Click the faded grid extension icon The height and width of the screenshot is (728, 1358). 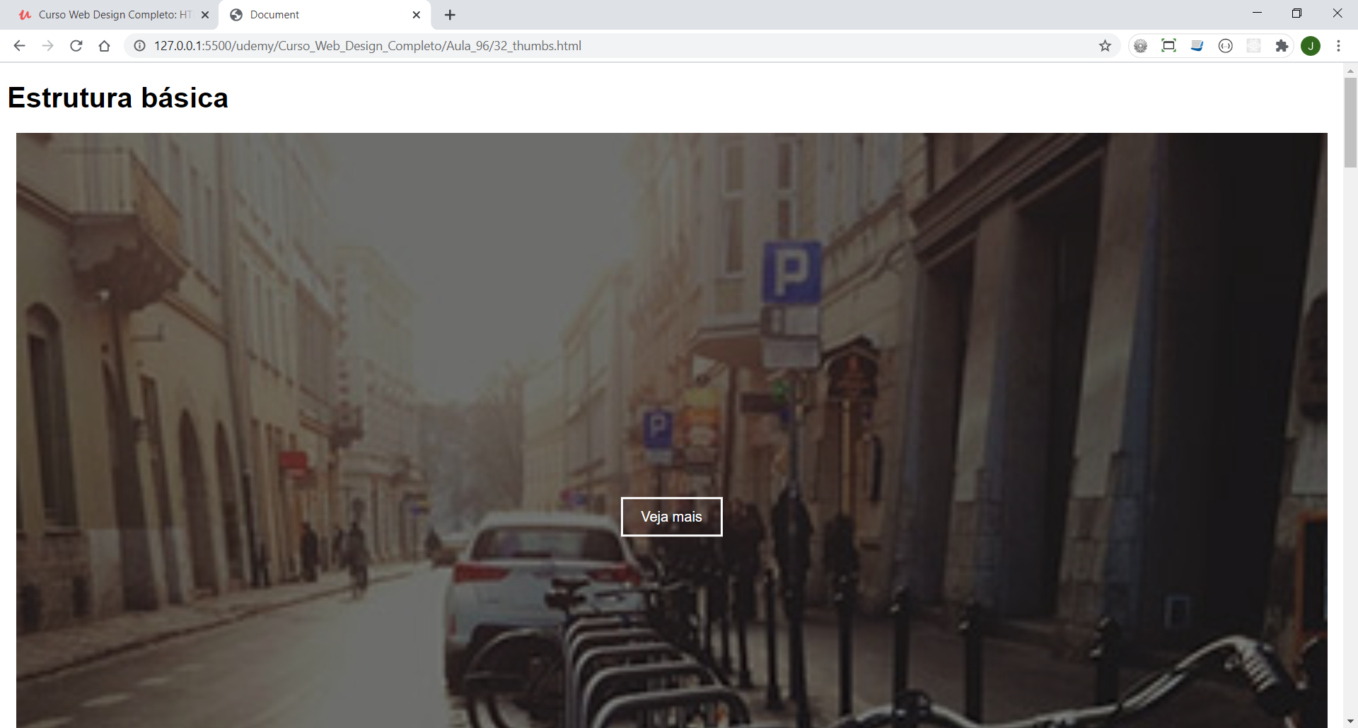click(x=1253, y=46)
